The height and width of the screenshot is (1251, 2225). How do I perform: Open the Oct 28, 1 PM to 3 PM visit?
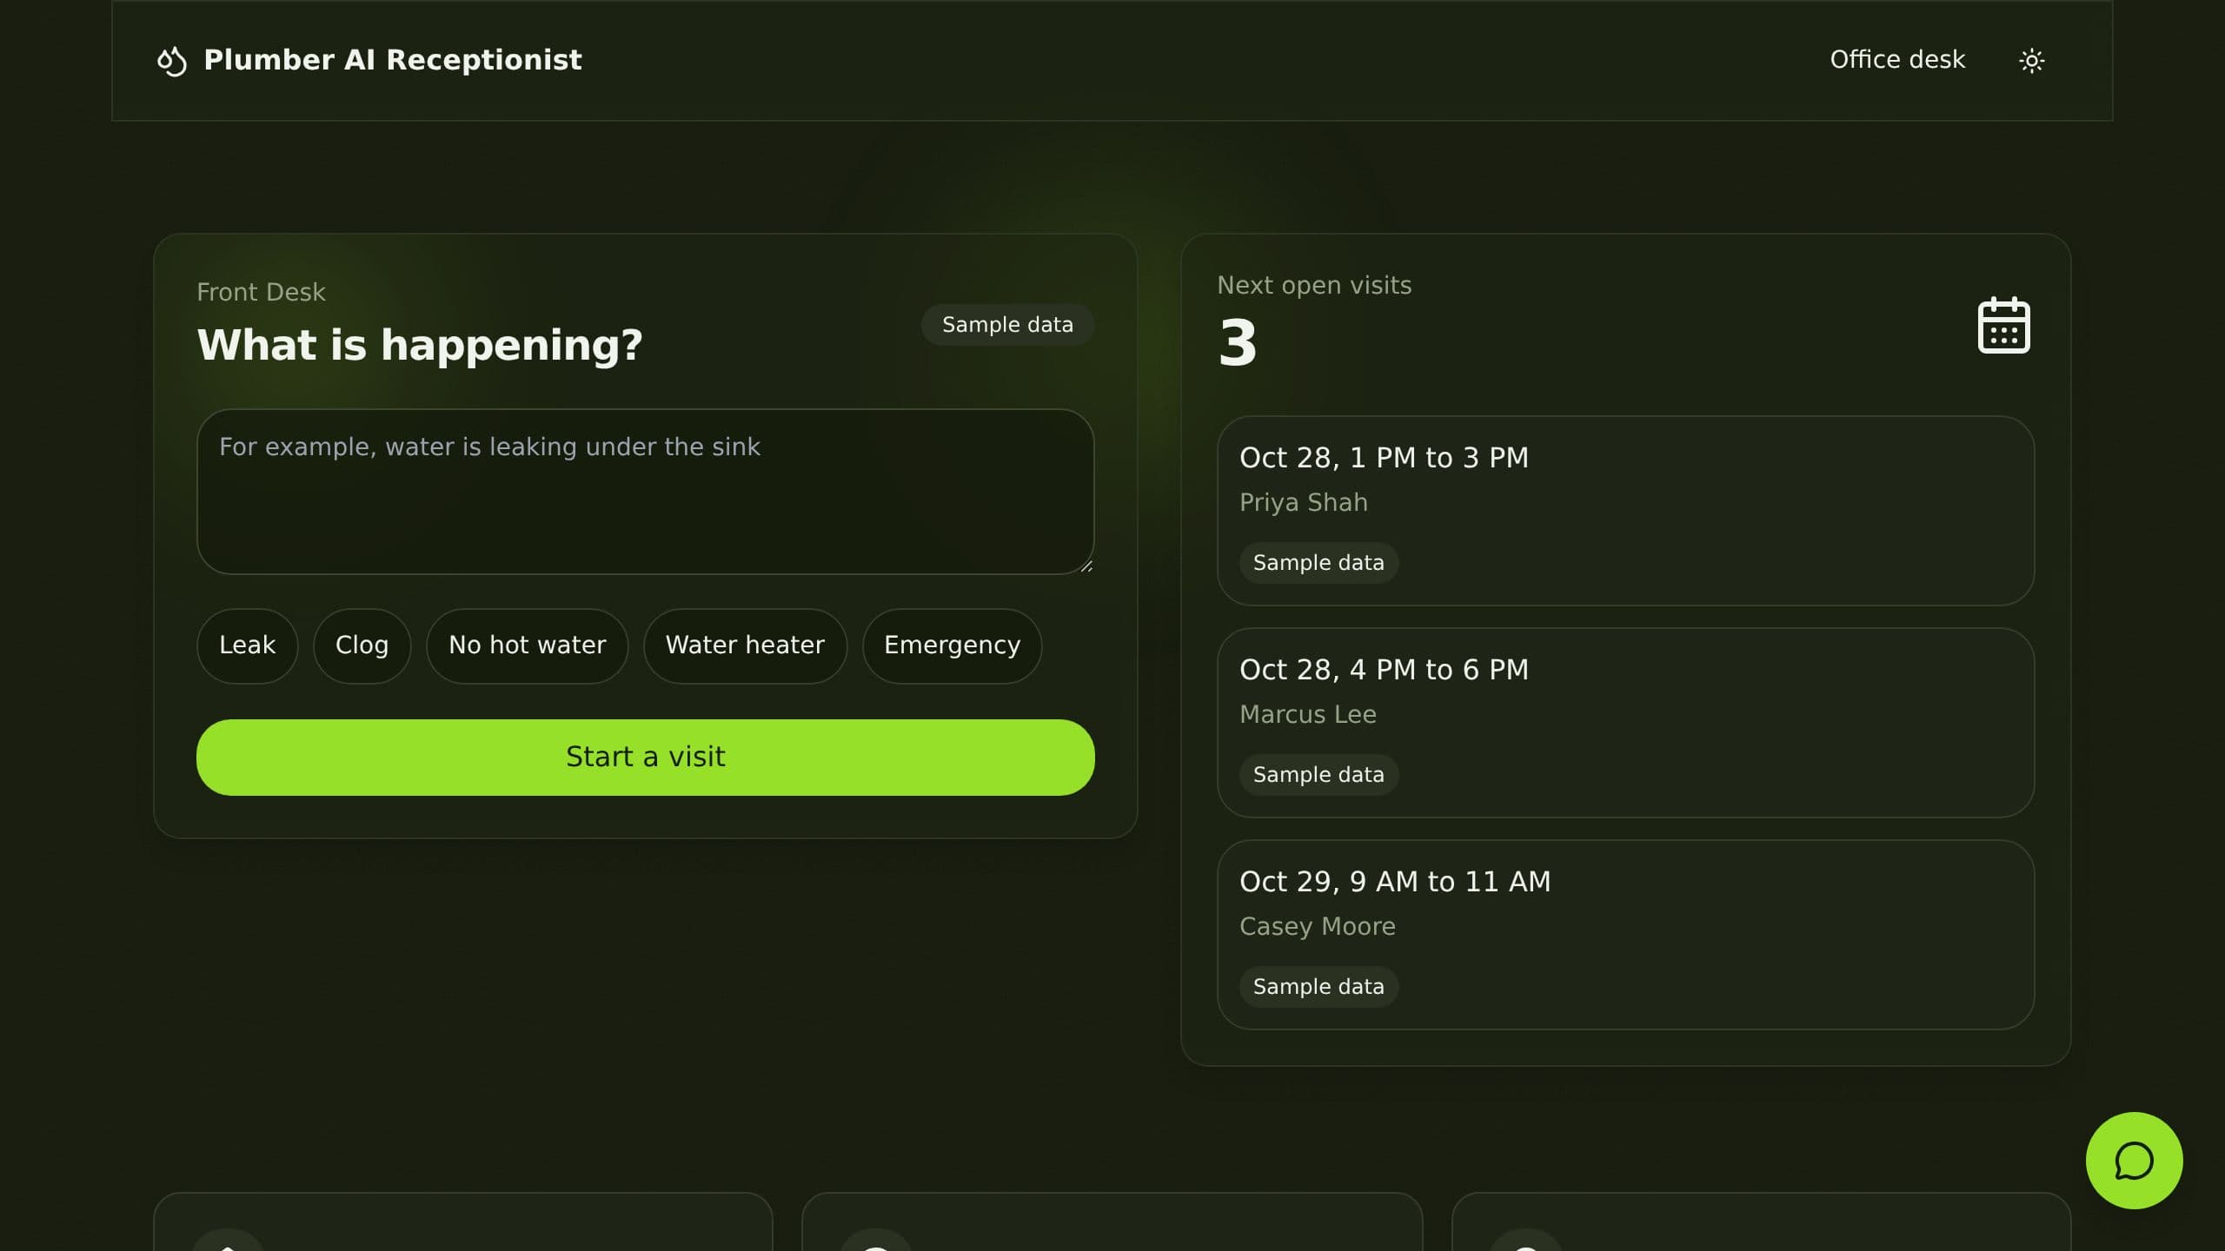(x=1625, y=511)
